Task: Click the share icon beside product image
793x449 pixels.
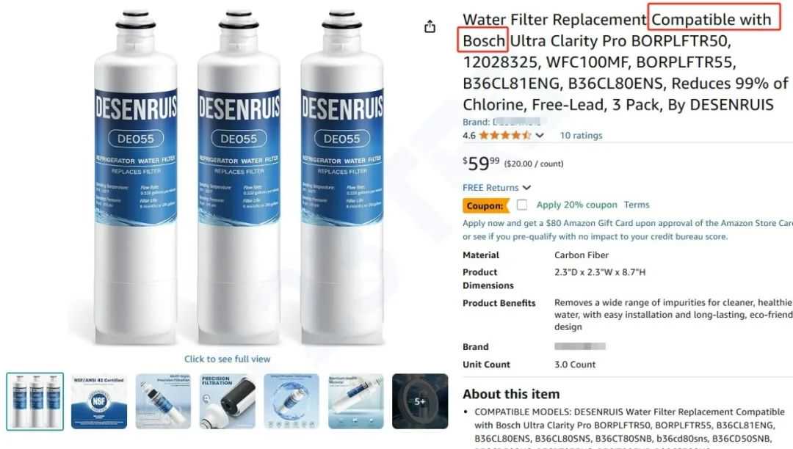Action: (x=430, y=26)
